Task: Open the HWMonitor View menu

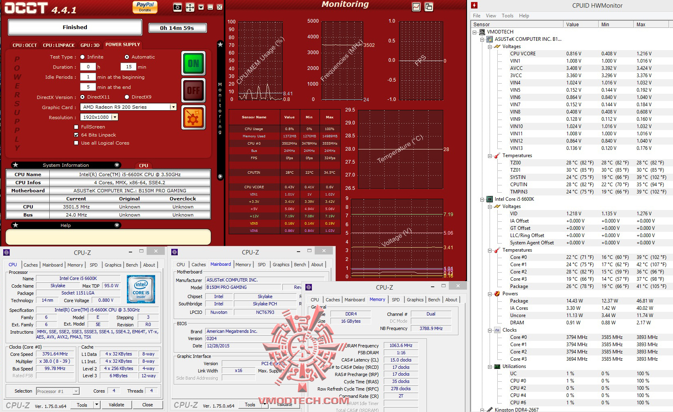Action: [491, 16]
